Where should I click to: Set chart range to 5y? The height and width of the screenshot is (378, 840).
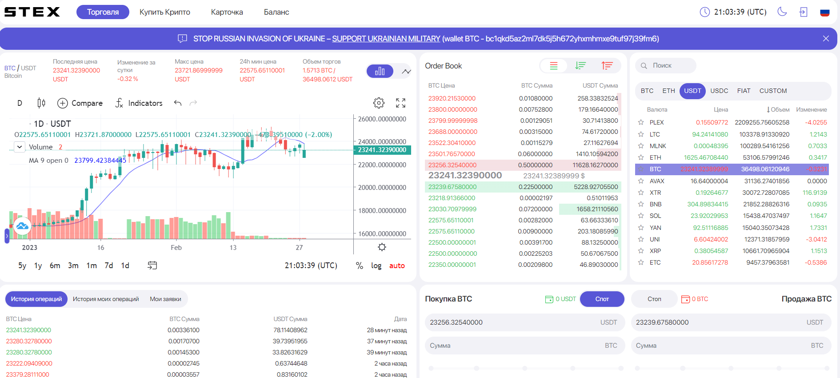click(x=22, y=265)
